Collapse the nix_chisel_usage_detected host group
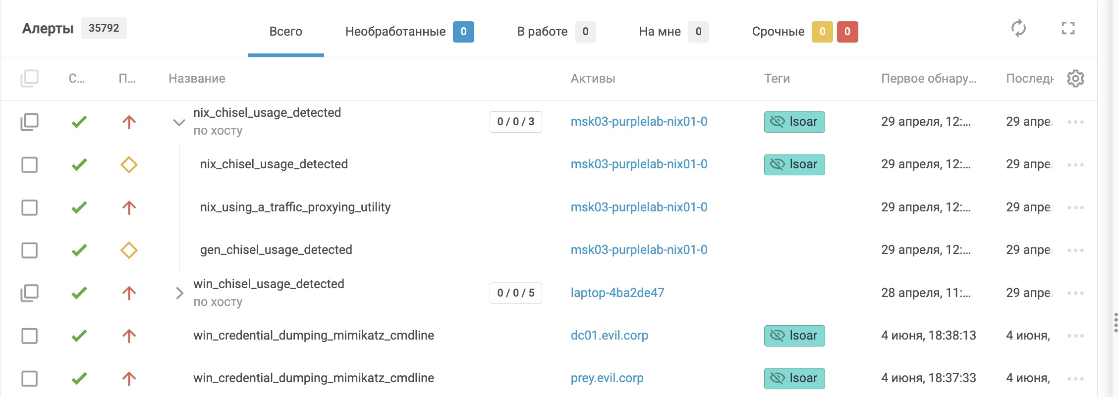The height and width of the screenshot is (397, 1118). coord(179,122)
